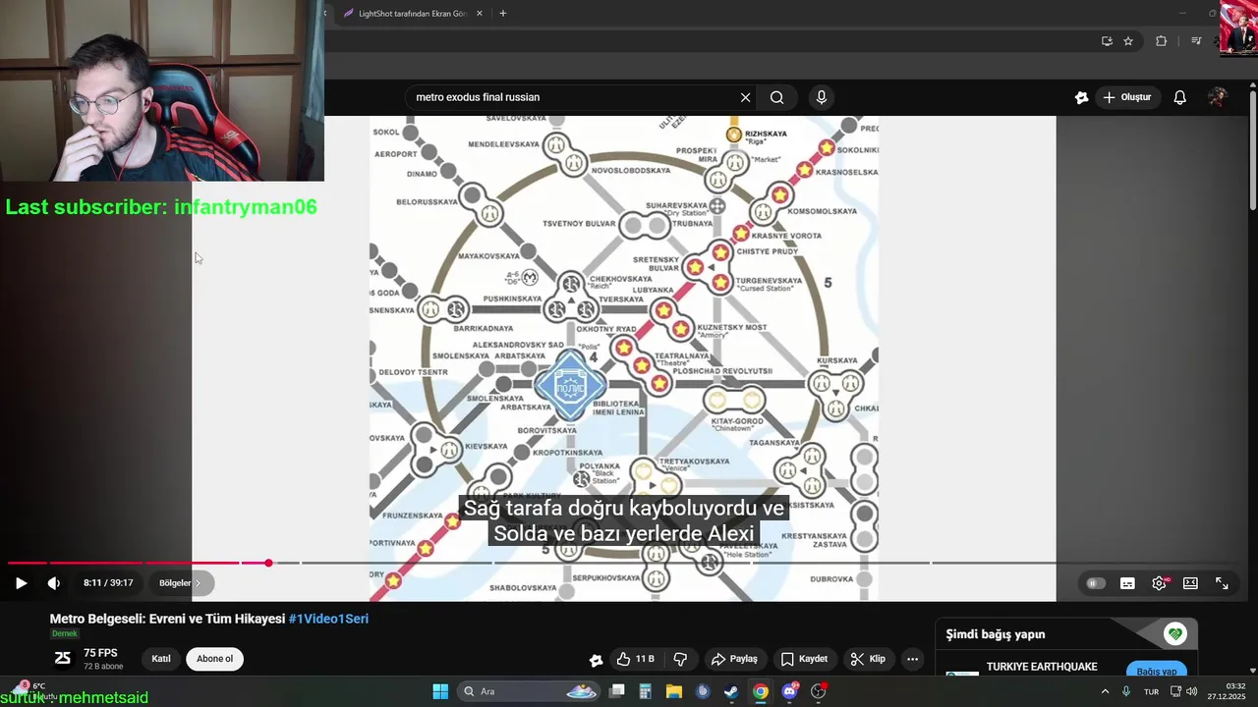Screen dimensions: 1258x707
Task: Switch to Chrome in the taskbar
Action: [x=761, y=691]
